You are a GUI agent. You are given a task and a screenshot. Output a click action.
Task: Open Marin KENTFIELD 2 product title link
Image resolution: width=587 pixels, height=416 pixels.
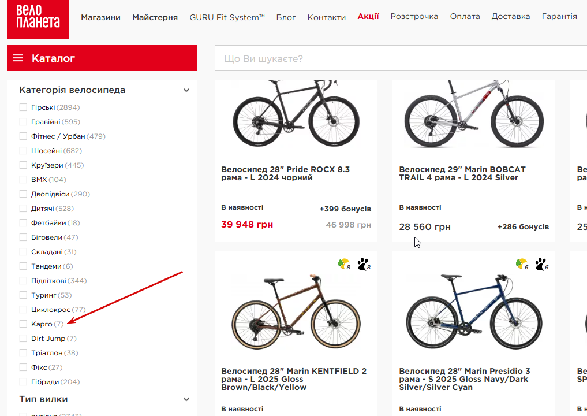click(x=294, y=379)
